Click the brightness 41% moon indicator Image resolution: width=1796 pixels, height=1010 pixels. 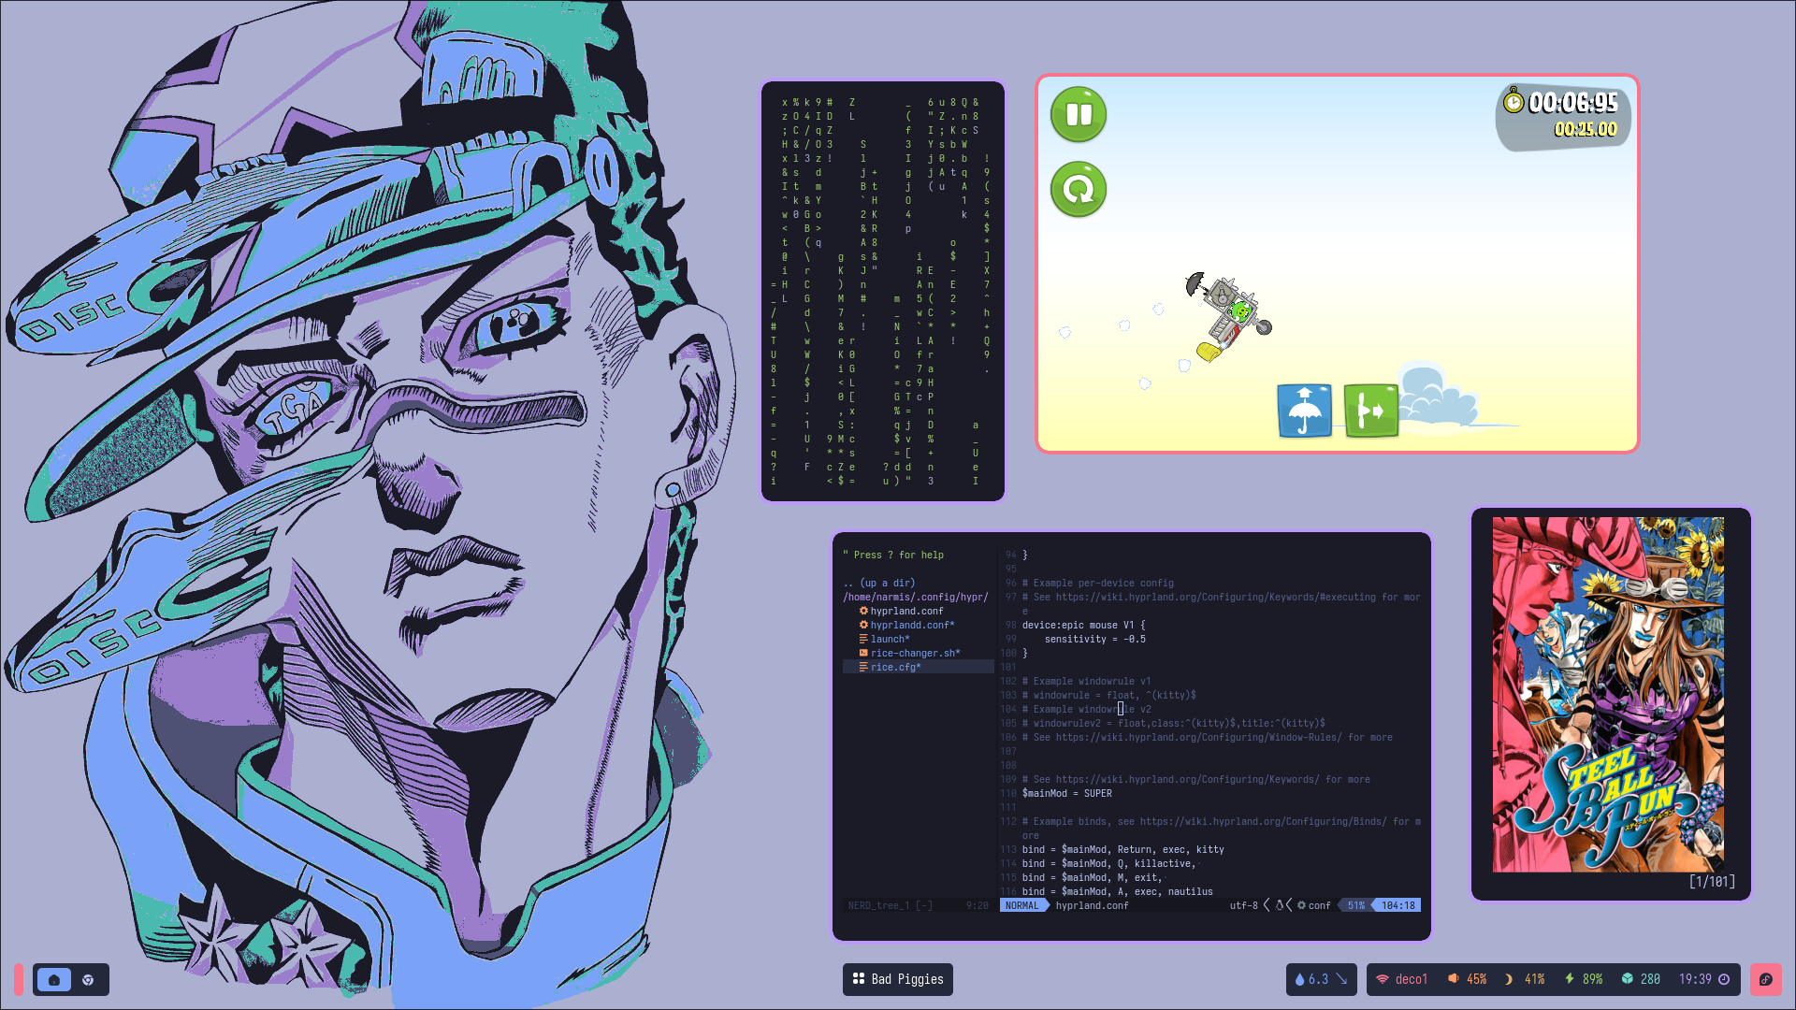1524,979
